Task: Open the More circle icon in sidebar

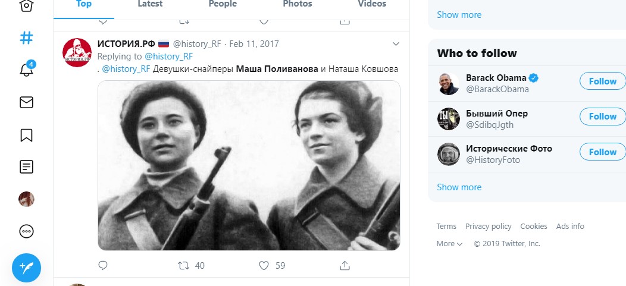Action: tap(26, 231)
